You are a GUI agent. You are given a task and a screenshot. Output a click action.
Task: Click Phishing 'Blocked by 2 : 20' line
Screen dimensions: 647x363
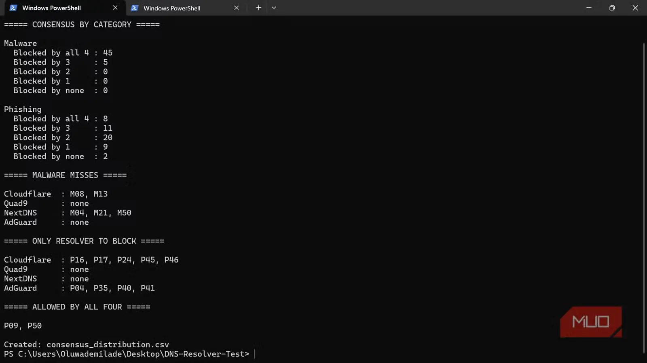(x=63, y=138)
